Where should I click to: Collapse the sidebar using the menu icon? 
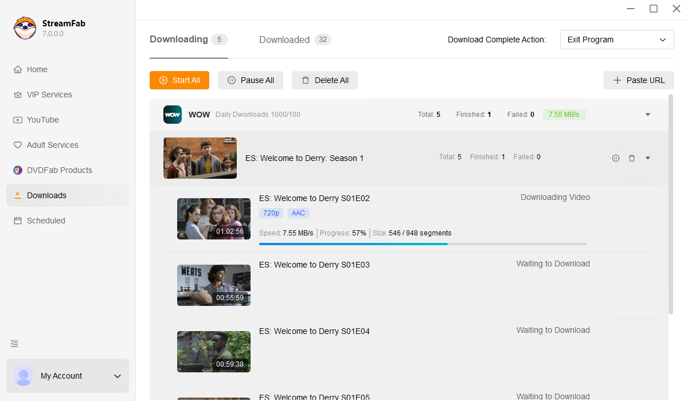(x=14, y=344)
